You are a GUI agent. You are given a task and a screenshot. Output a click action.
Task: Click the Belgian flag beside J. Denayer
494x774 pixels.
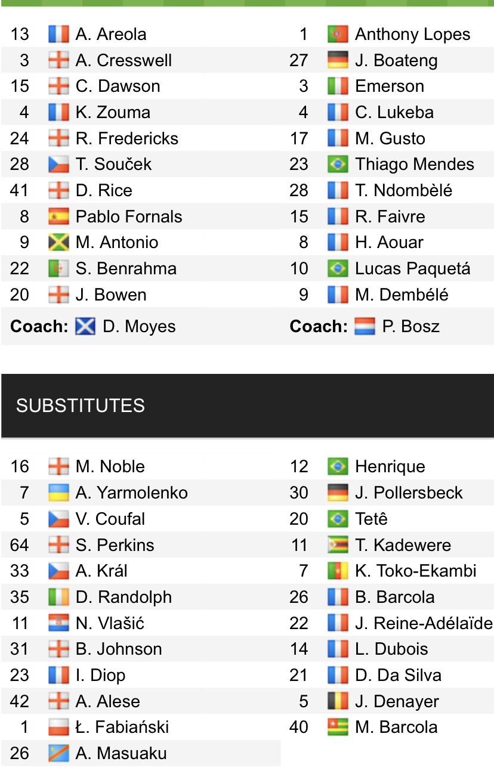(x=338, y=701)
